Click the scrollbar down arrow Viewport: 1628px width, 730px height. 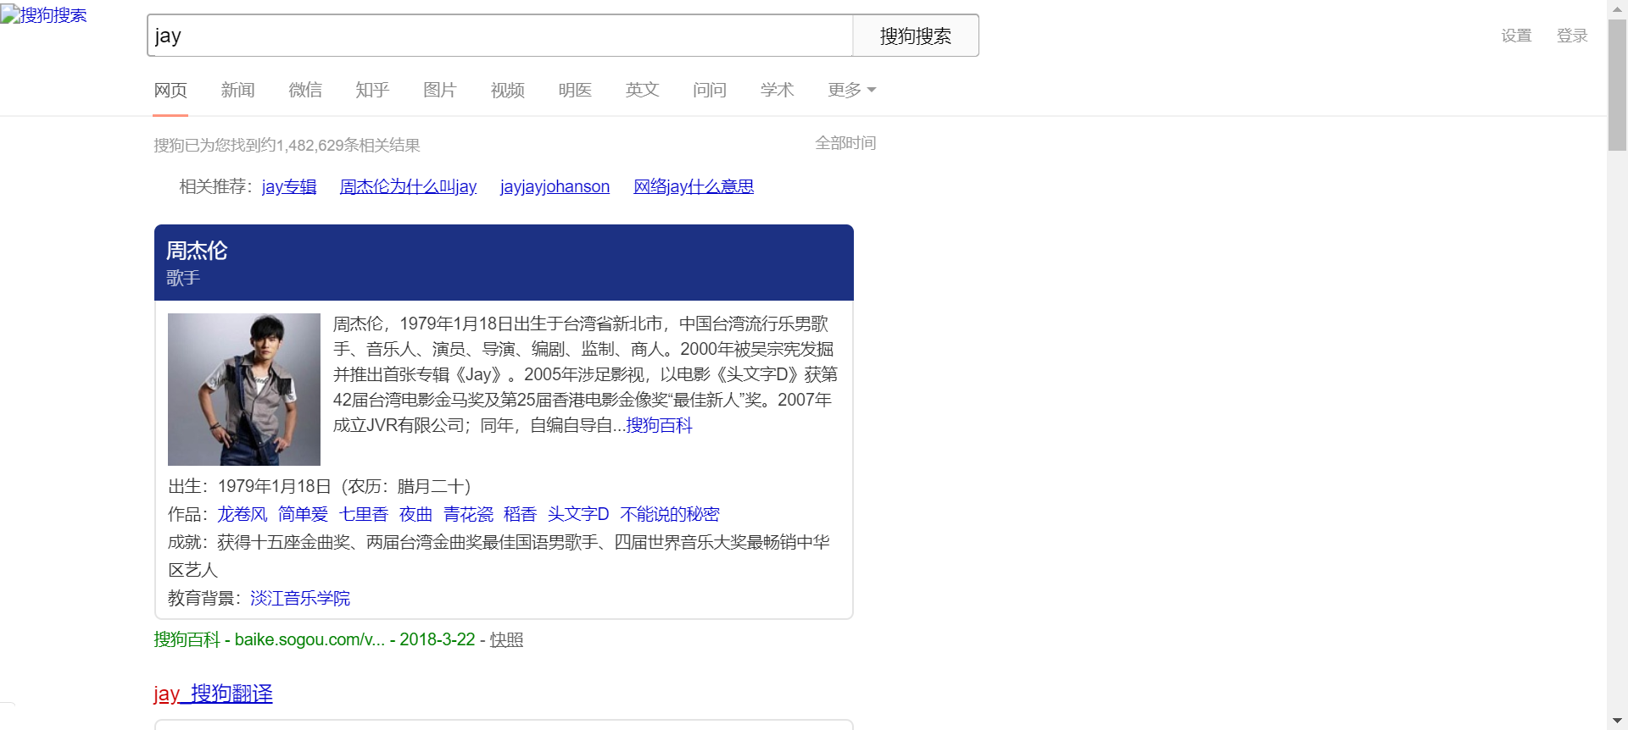pos(1617,721)
